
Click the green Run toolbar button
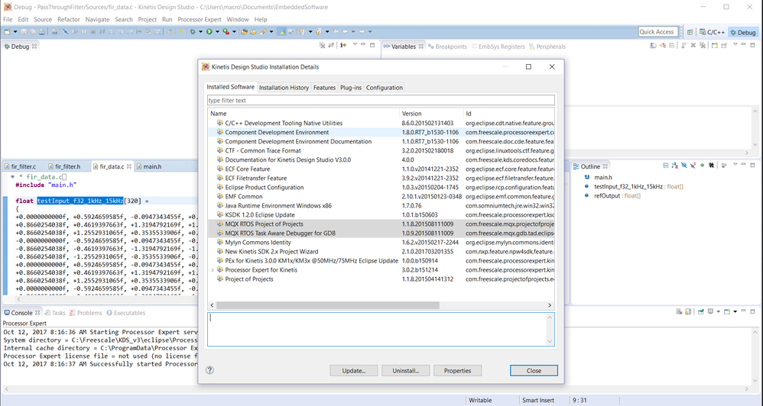[209, 31]
